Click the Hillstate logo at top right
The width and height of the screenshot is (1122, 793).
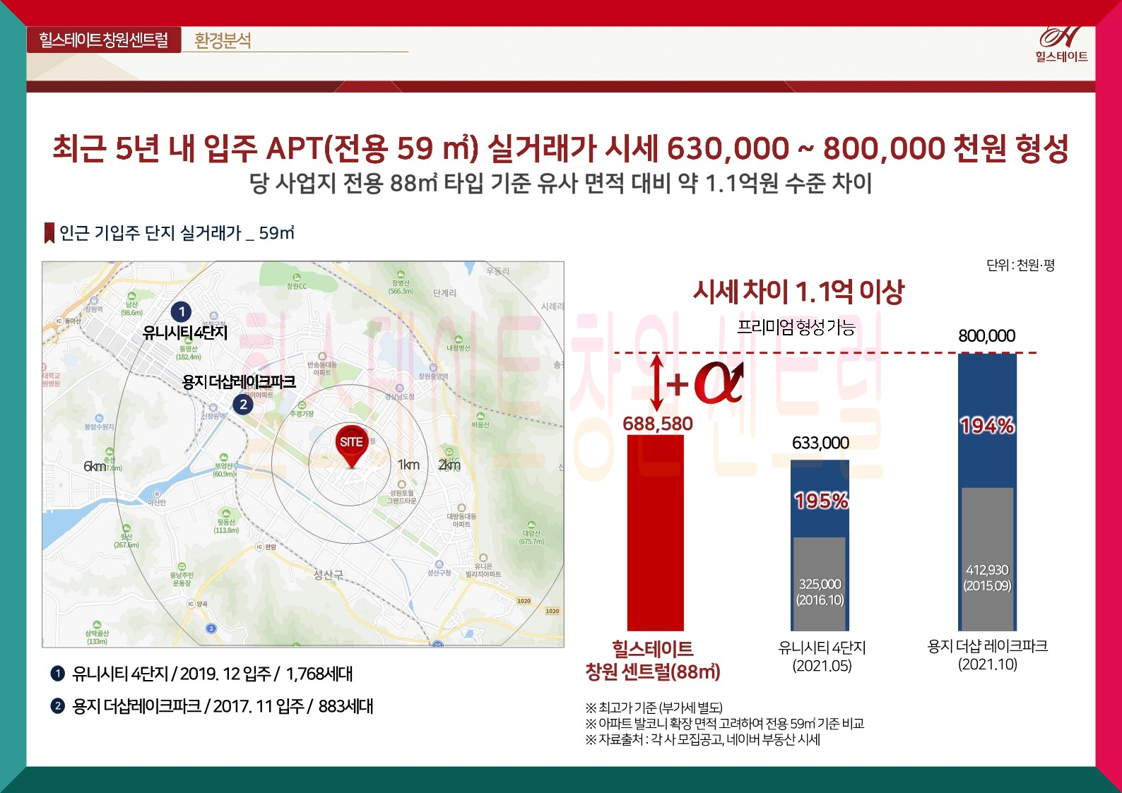click(1061, 44)
